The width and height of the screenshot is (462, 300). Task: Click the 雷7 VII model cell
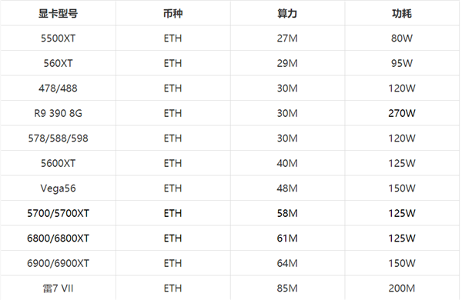tap(58, 288)
